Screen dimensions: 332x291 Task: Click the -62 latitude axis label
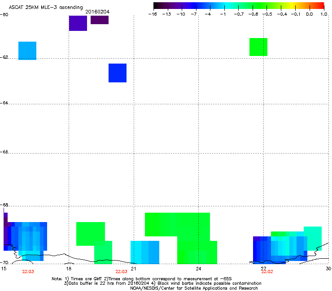(4, 57)
